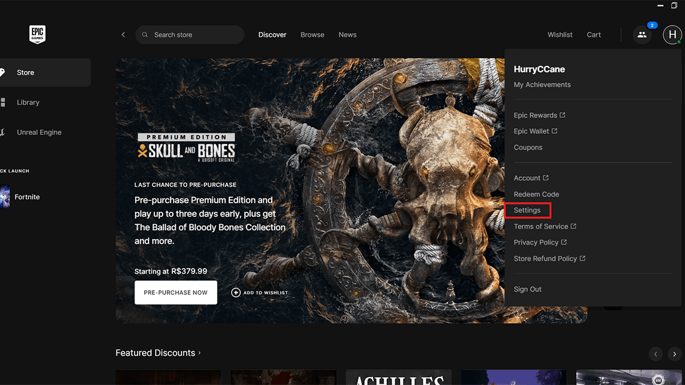Open Settings from the profile menu

pyautogui.click(x=527, y=210)
